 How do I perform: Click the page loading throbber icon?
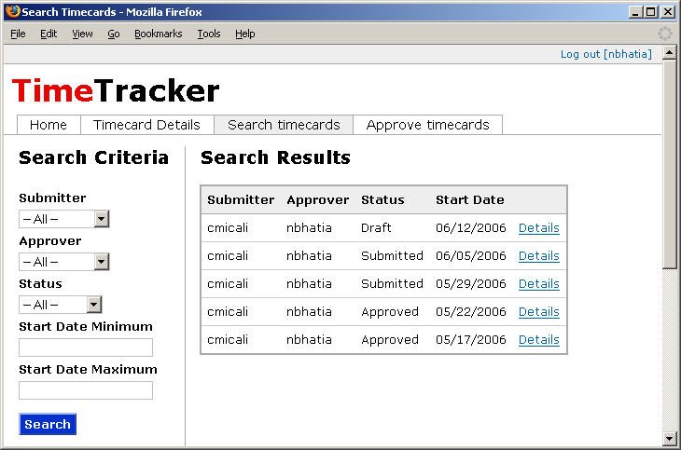[664, 34]
